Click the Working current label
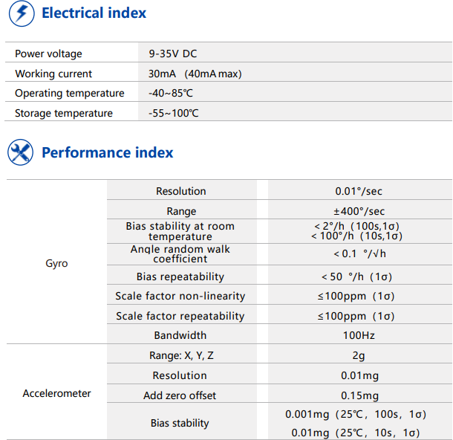 (53, 74)
